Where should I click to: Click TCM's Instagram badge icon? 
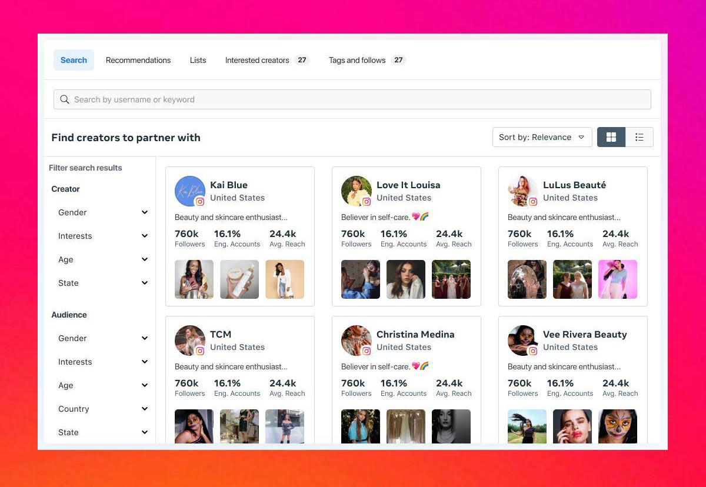pyautogui.click(x=200, y=351)
